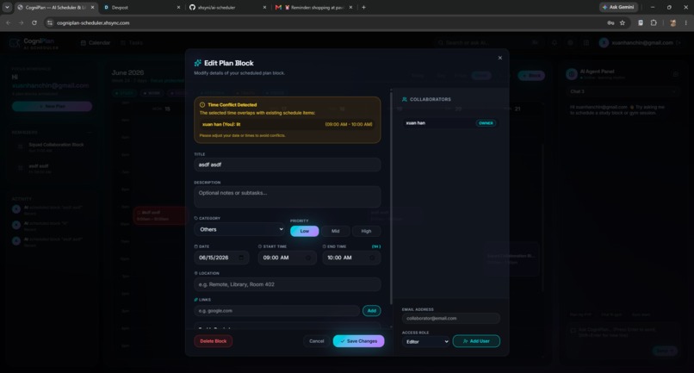This screenshot has width=694, height=373.
Task: Click the Add User button
Action: 476,341
